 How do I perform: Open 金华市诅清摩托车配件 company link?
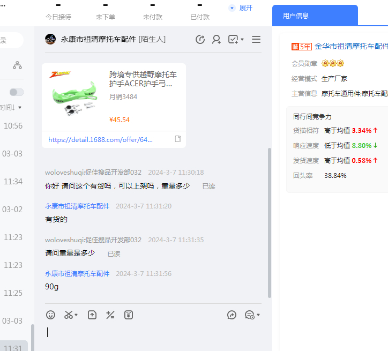351,47
